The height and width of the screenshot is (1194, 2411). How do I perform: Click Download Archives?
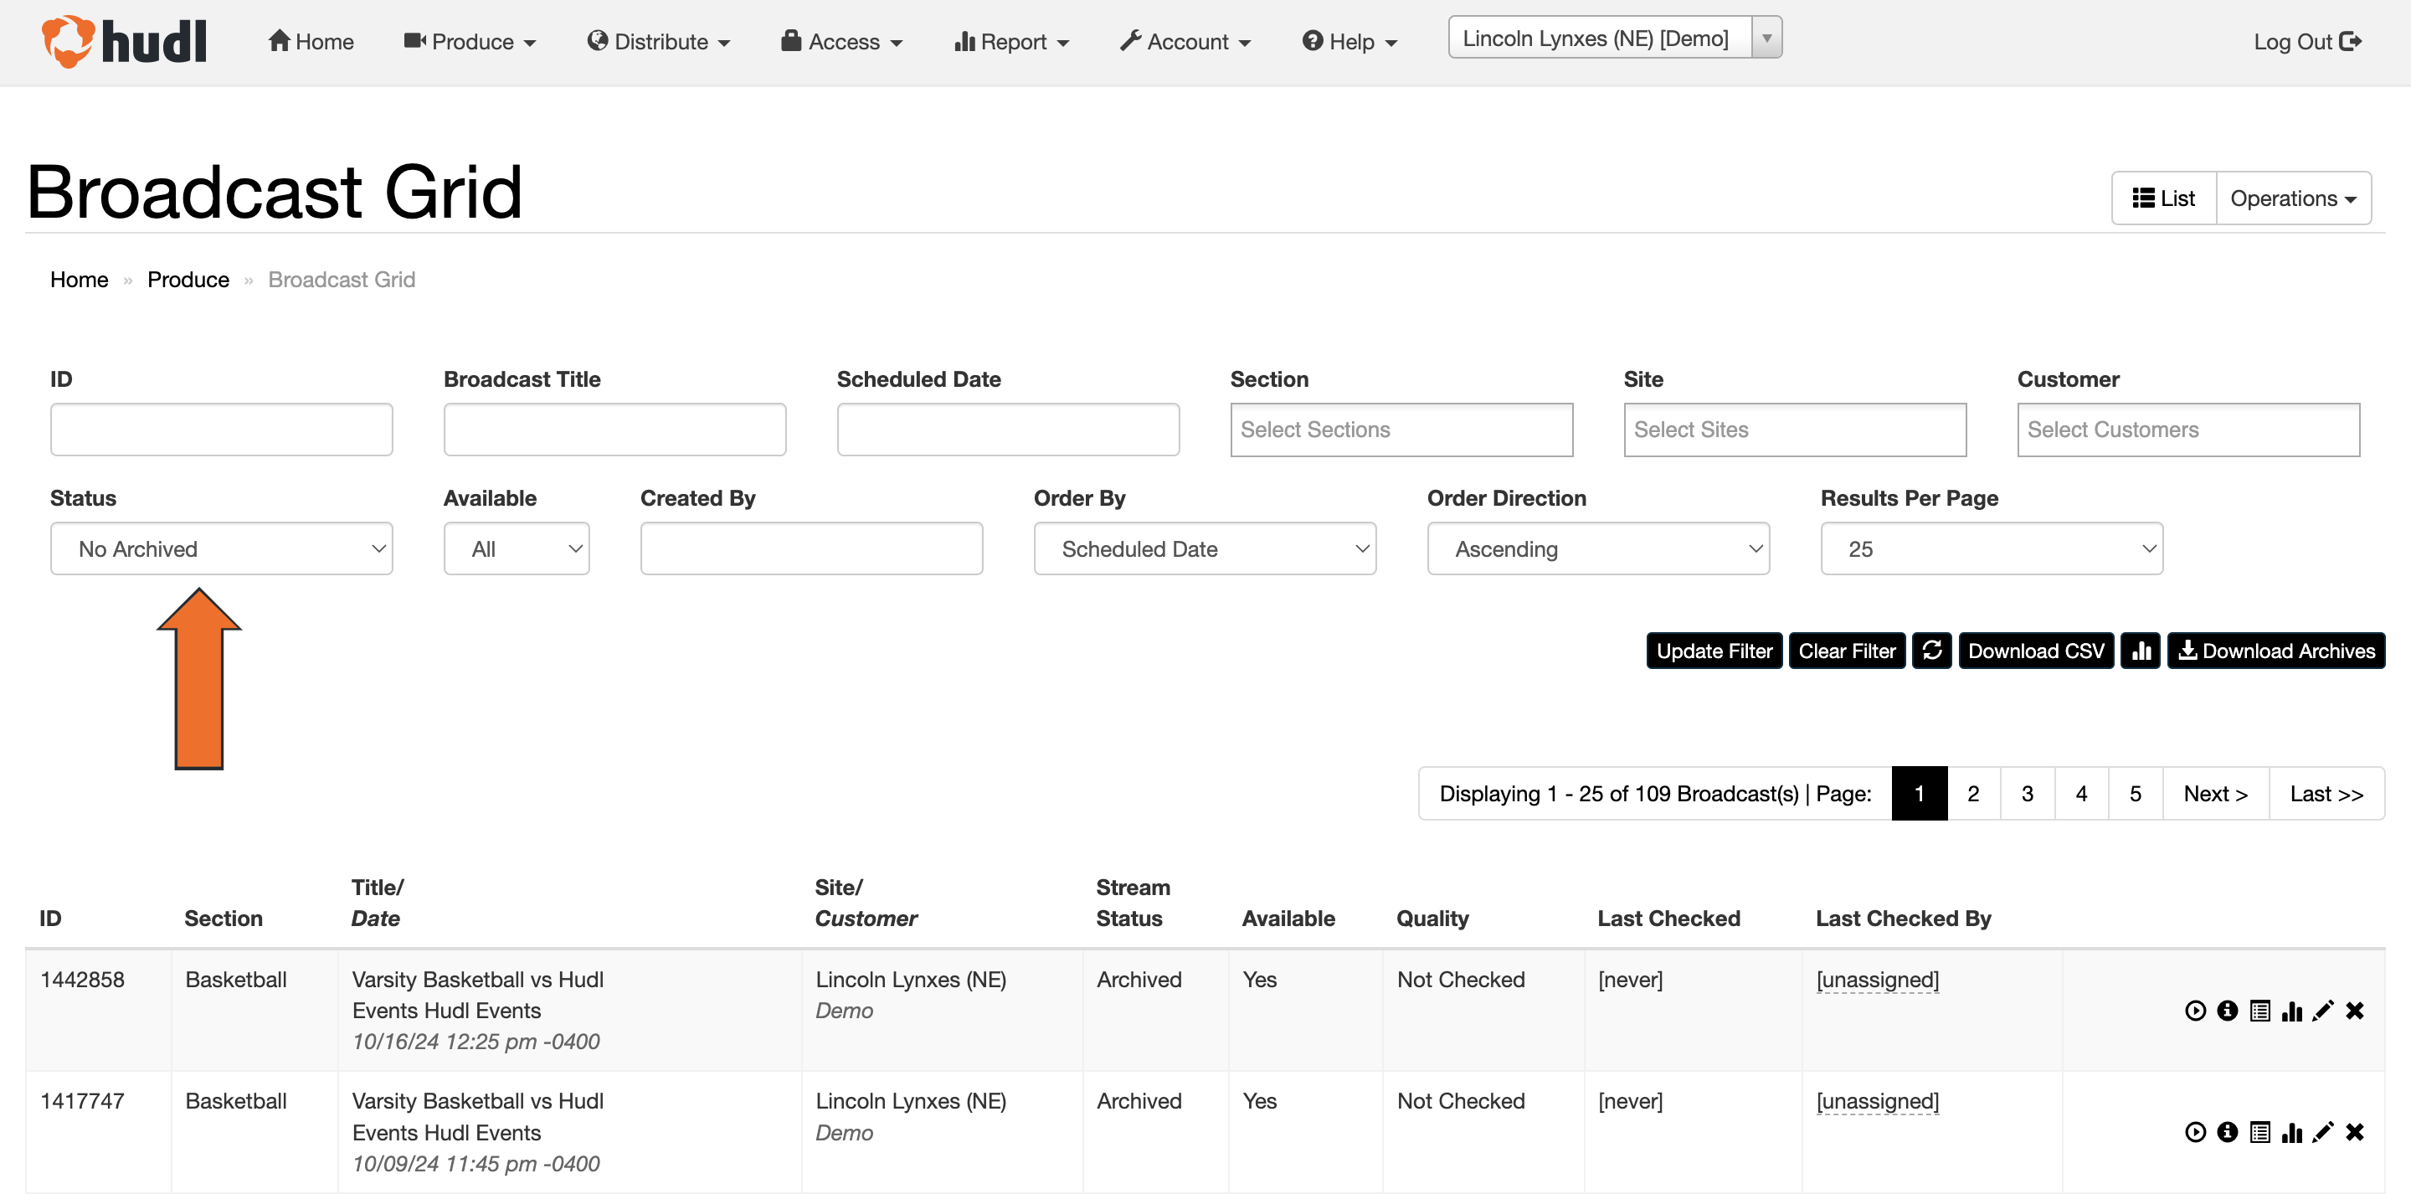tap(2276, 650)
